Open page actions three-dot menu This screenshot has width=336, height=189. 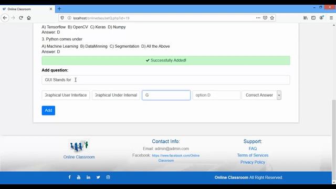(258, 18)
